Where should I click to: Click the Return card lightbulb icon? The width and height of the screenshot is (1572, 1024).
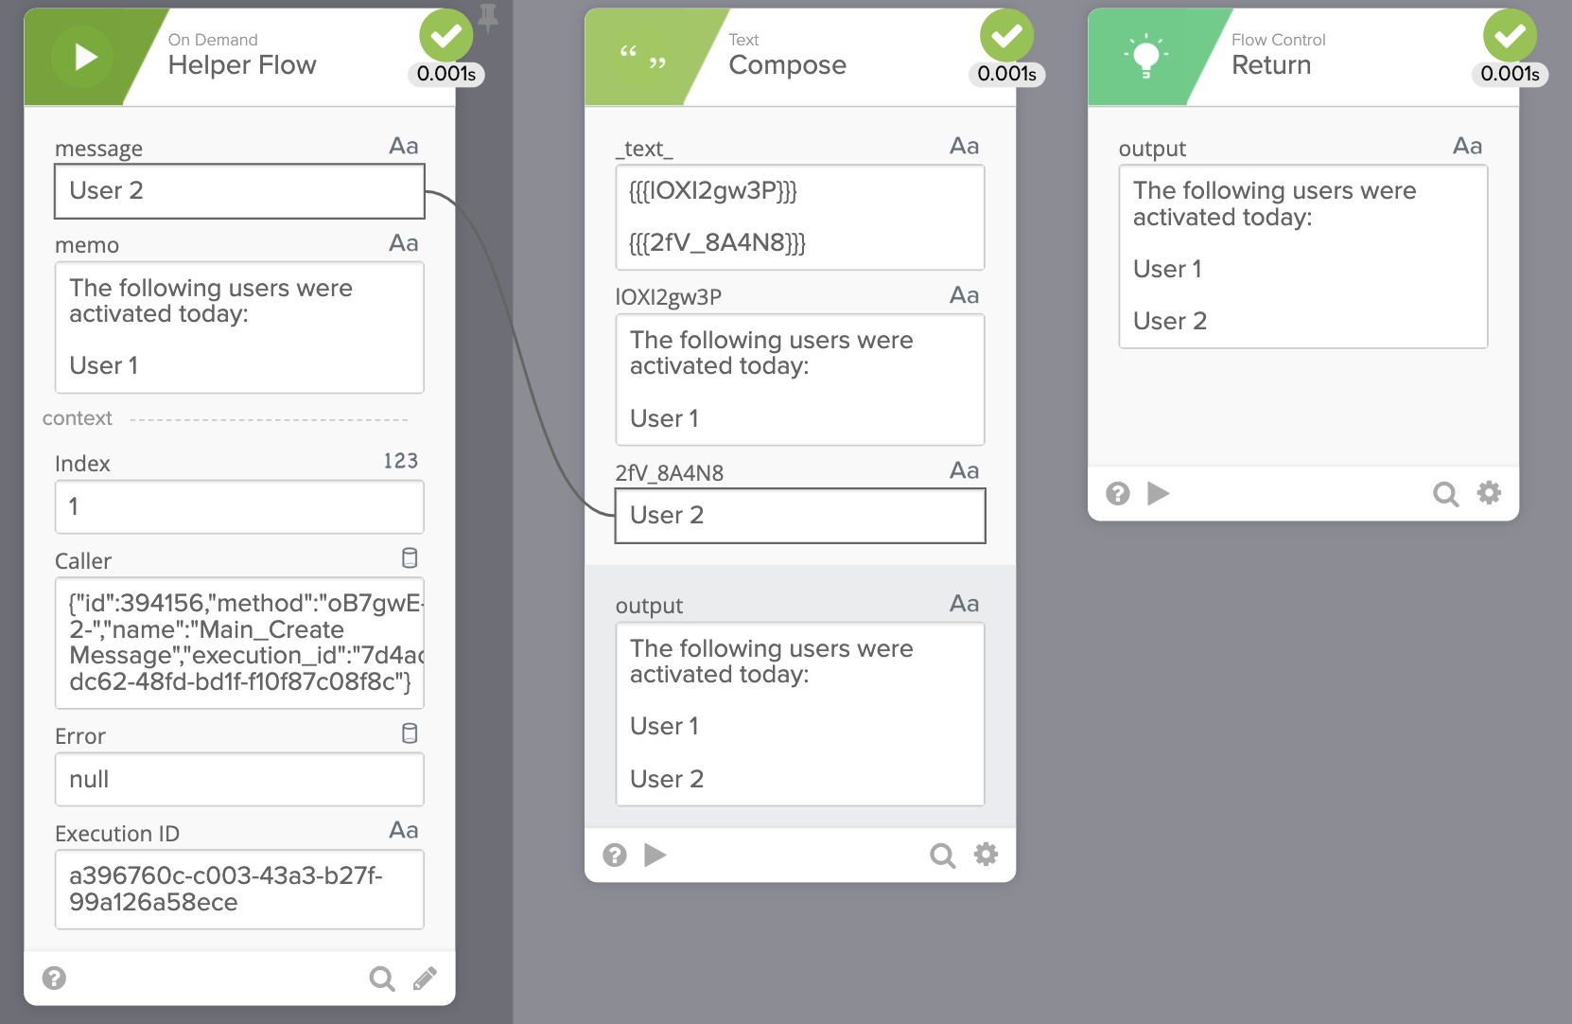coord(1145,58)
